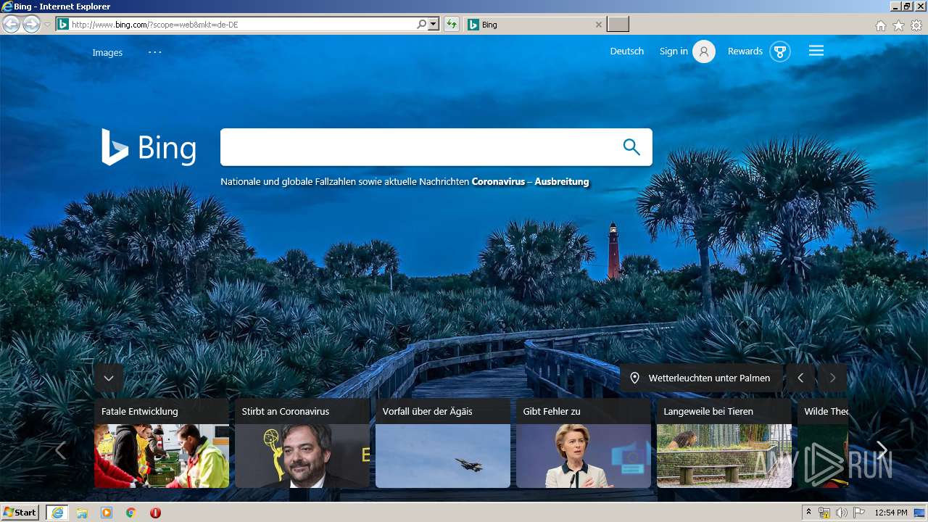This screenshot has height=522, width=928.
Task: Click the volume speaker tray icon
Action: 841,513
